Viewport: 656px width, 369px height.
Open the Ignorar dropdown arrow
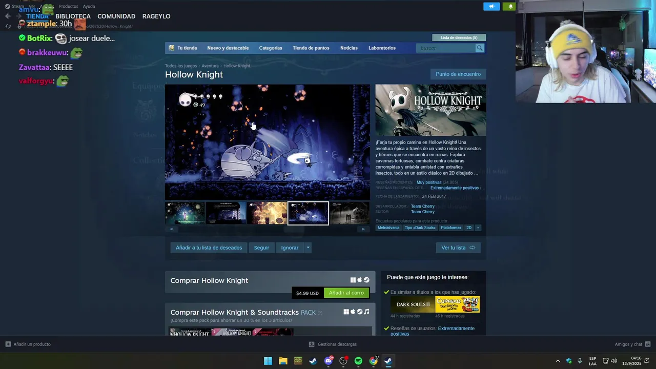click(x=308, y=248)
